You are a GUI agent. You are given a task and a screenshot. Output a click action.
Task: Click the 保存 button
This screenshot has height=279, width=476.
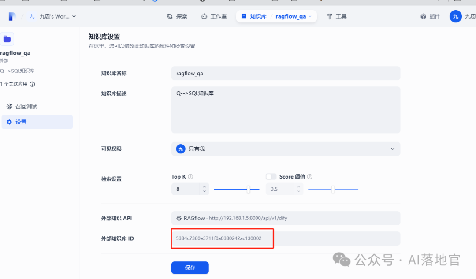point(190,268)
